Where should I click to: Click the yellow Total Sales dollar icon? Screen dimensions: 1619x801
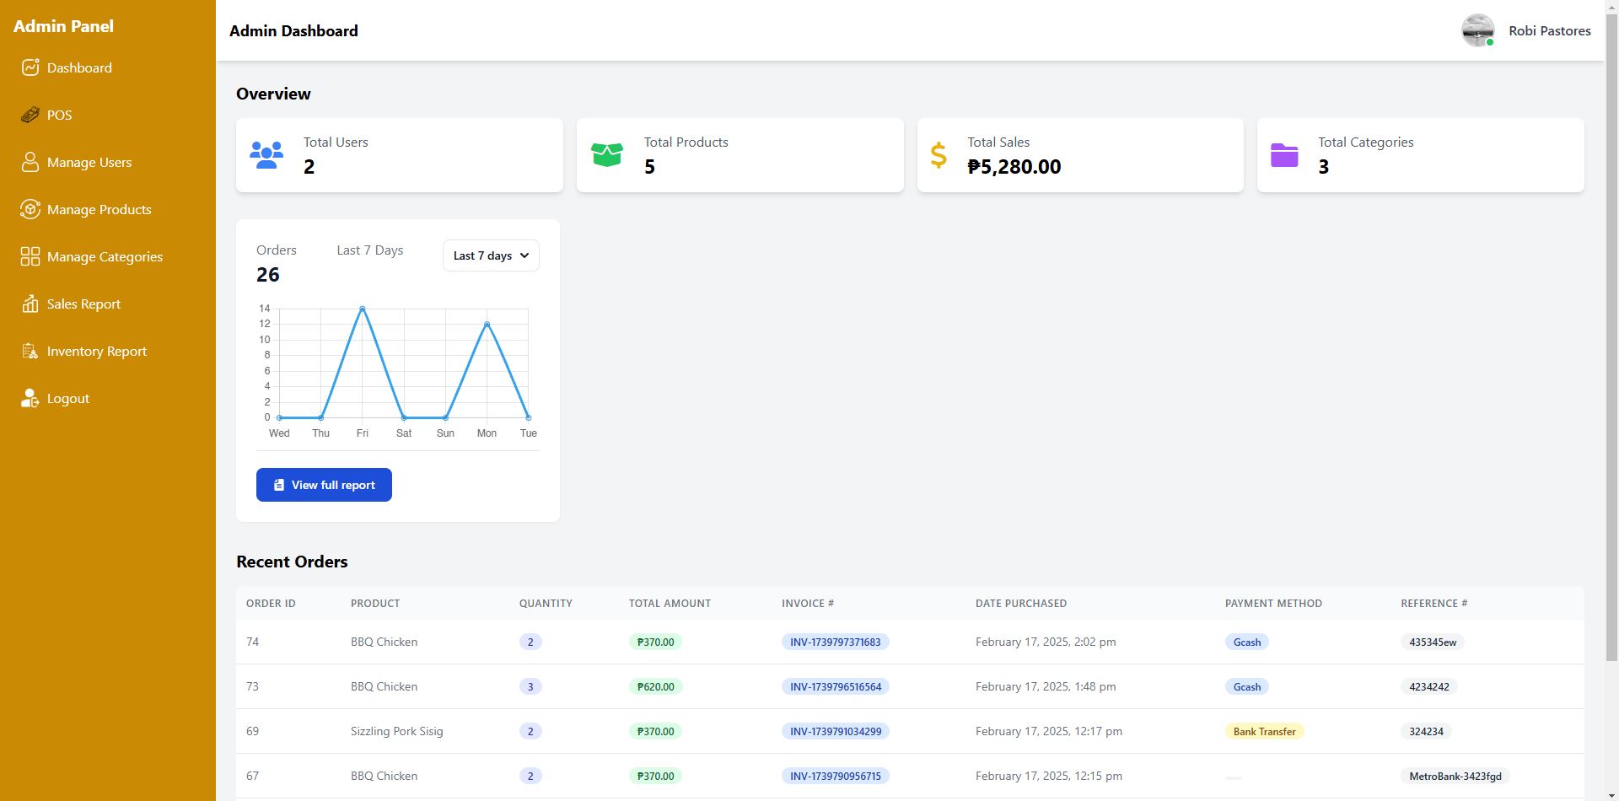coord(939,155)
